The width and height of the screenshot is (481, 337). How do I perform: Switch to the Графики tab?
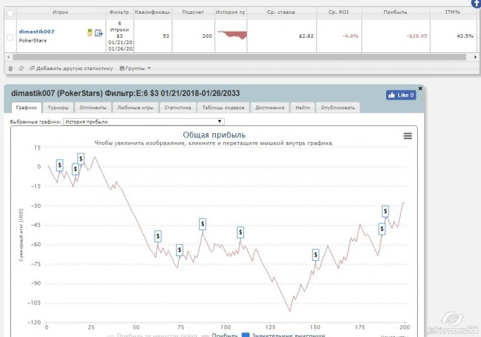[x=26, y=108]
